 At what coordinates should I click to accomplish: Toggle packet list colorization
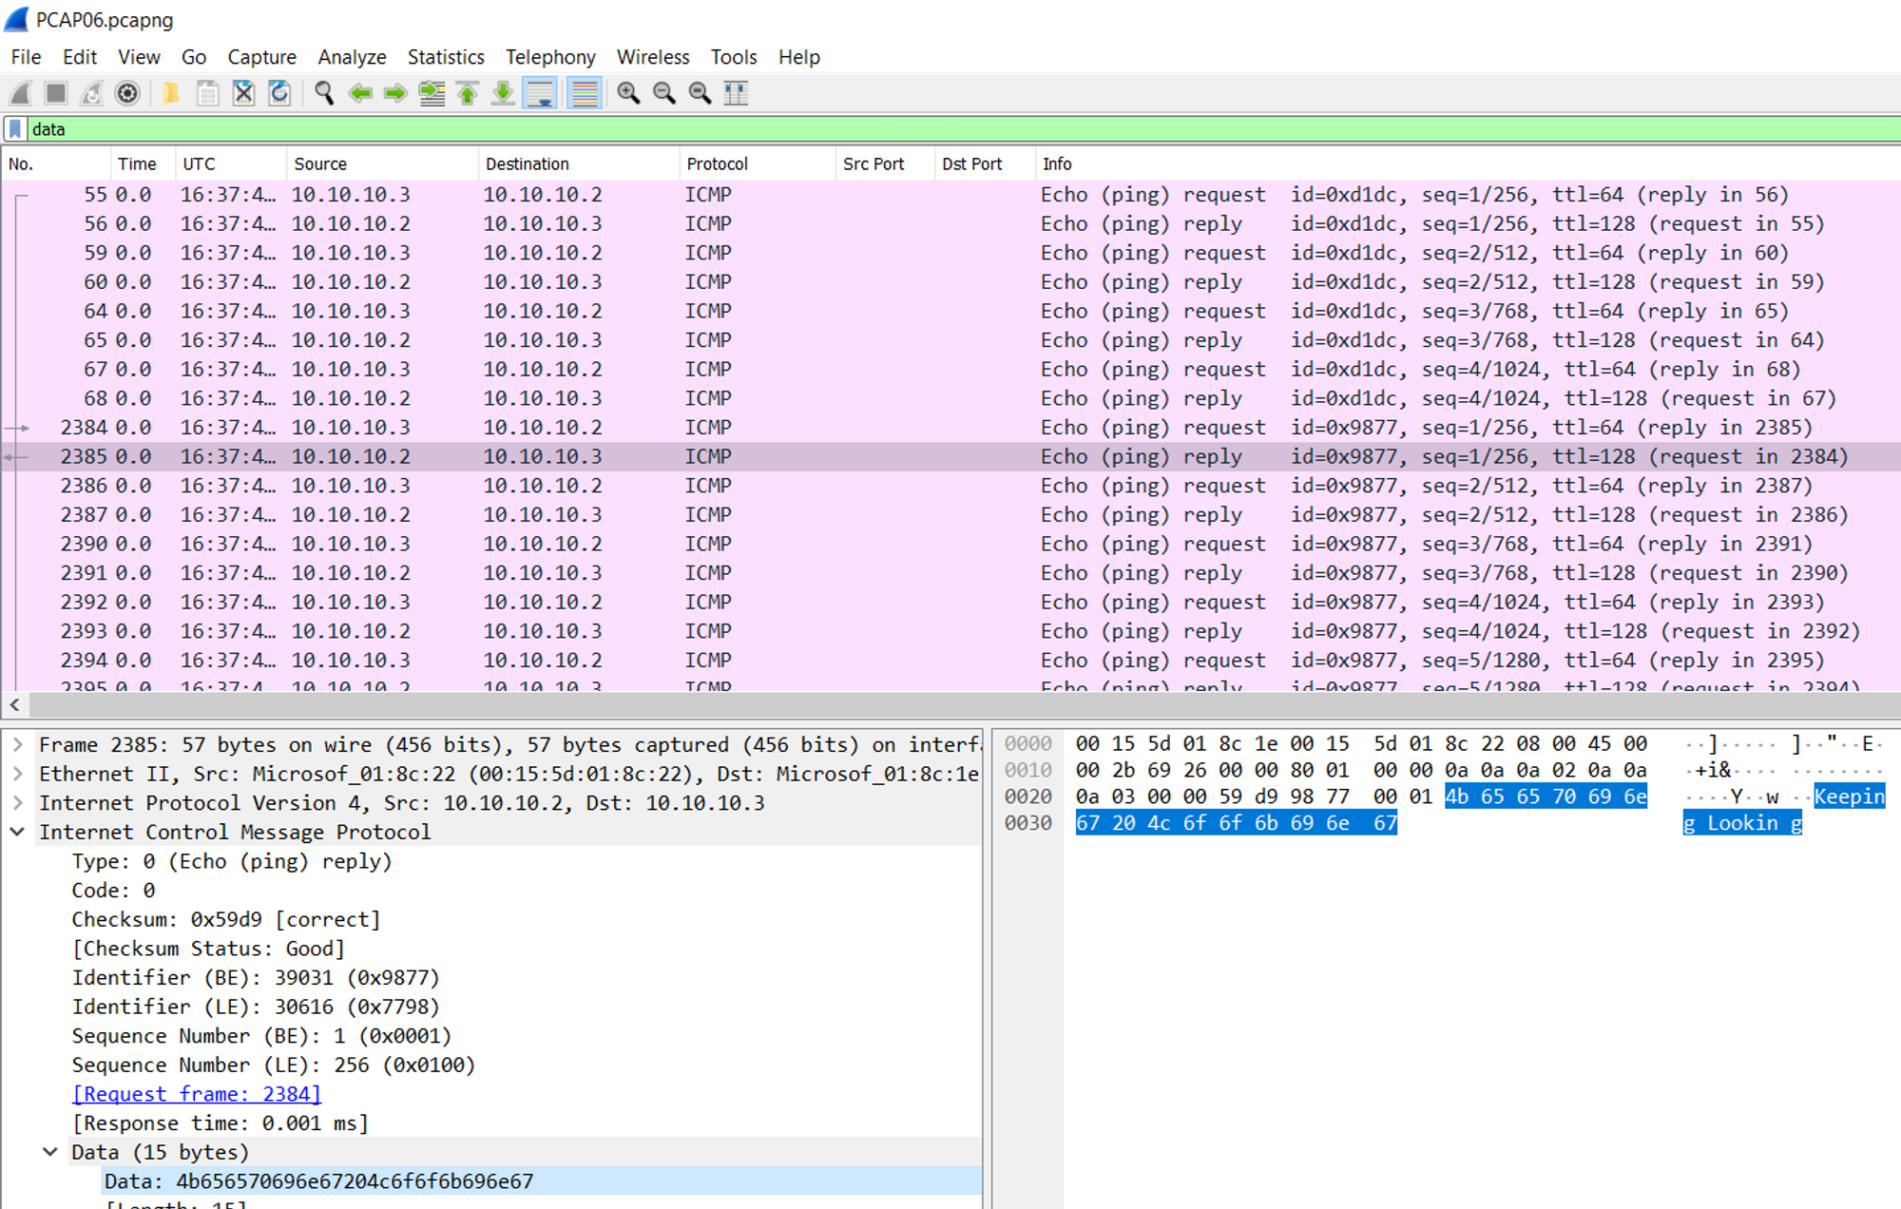(584, 92)
